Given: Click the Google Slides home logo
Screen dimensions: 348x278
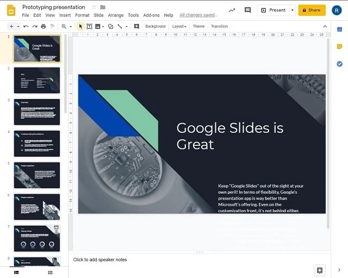Looking at the screenshot, I should coord(11,10).
